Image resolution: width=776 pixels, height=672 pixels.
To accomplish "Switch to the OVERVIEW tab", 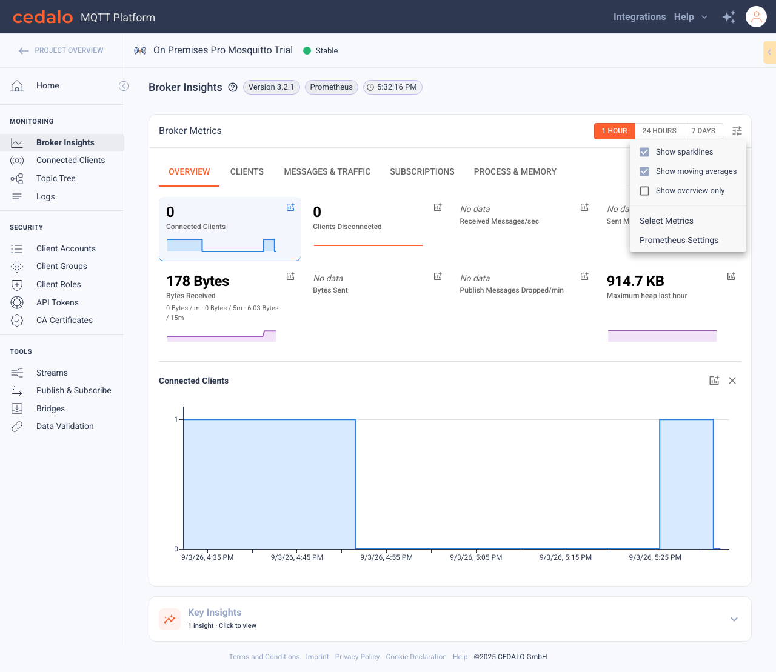I will 189,172.
